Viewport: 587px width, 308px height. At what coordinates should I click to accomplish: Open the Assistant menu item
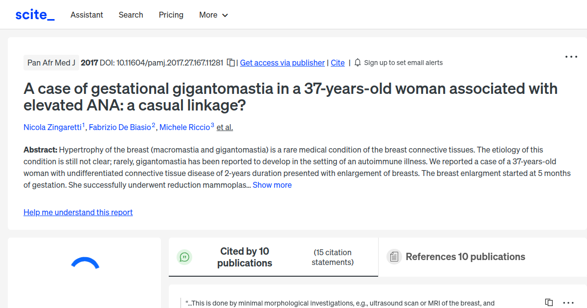(x=87, y=15)
